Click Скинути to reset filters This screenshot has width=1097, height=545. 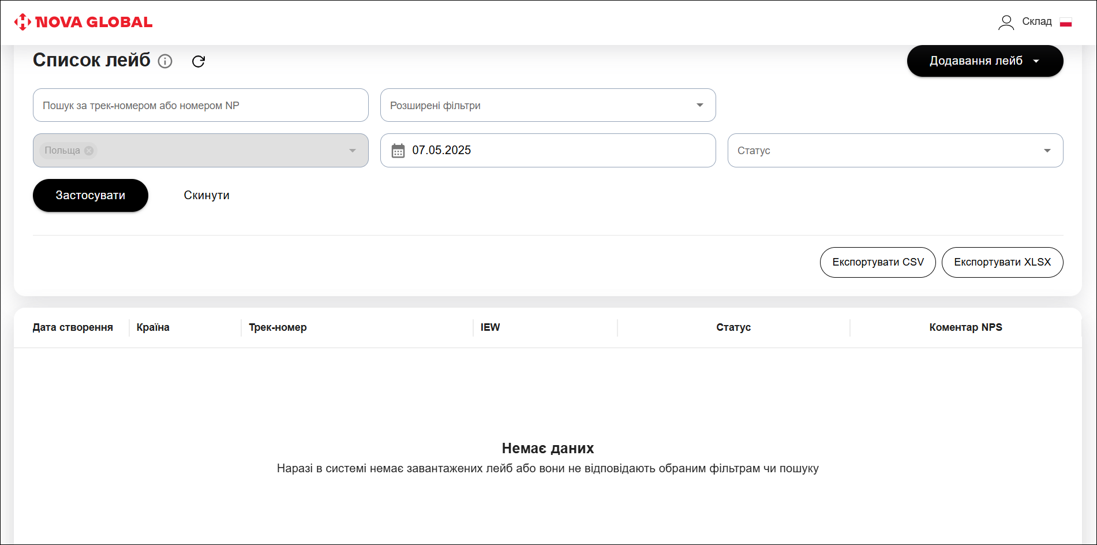(207, 195)
